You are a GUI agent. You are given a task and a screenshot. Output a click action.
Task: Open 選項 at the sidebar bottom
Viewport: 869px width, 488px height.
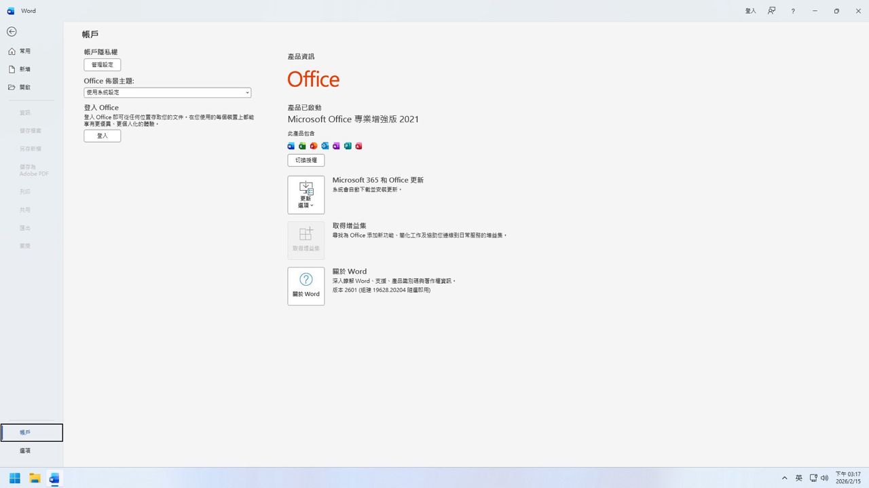point(25,451)
